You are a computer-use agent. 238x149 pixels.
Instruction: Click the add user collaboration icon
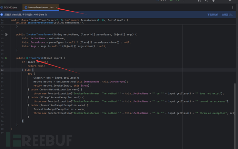[x=199, y=1]
